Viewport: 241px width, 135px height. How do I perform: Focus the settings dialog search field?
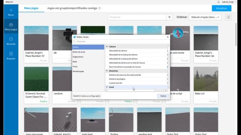click(121, 42)
